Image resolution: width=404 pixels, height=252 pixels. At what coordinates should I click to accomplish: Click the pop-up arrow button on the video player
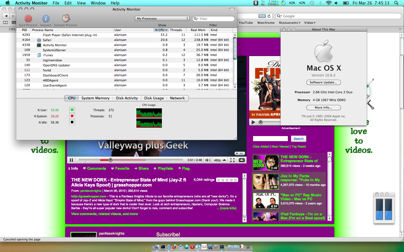(x=242, y=160)
